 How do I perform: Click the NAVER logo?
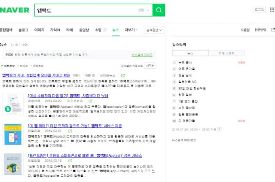pyautogui.click(x=15, y=10)
